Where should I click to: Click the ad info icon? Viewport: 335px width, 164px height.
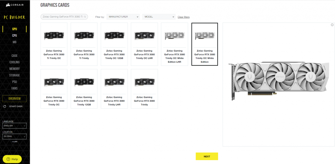(x=332, y=25)
